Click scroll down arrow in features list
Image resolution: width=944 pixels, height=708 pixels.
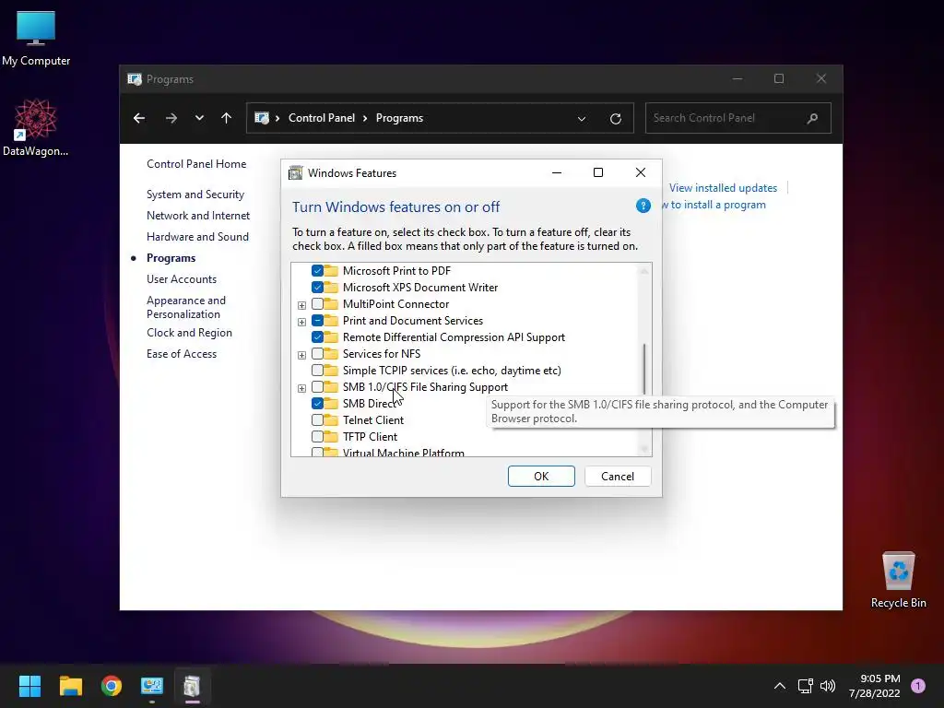click(x=644, y=449)
